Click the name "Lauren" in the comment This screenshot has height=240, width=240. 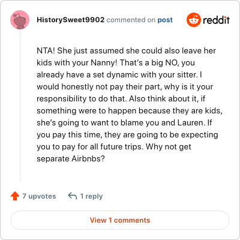pyautogui.click(x=190, y=122)
